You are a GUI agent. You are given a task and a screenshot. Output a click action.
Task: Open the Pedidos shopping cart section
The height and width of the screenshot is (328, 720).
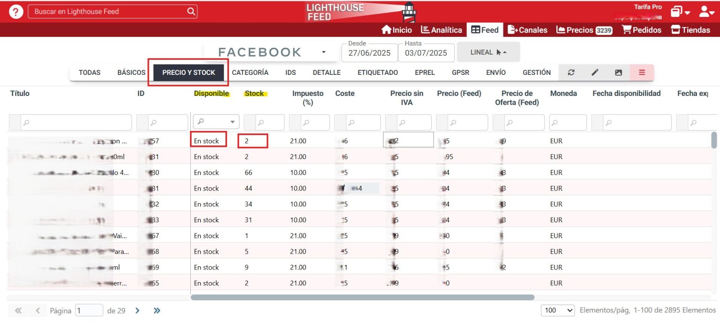pos(642,30)
